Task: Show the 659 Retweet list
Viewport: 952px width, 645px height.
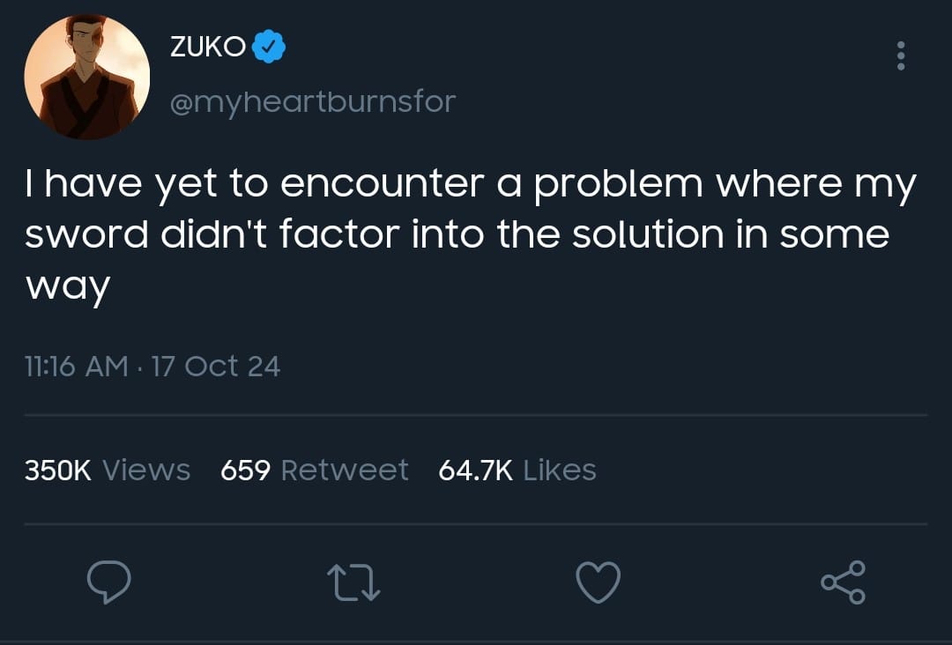Action: (x=314, y=470)
